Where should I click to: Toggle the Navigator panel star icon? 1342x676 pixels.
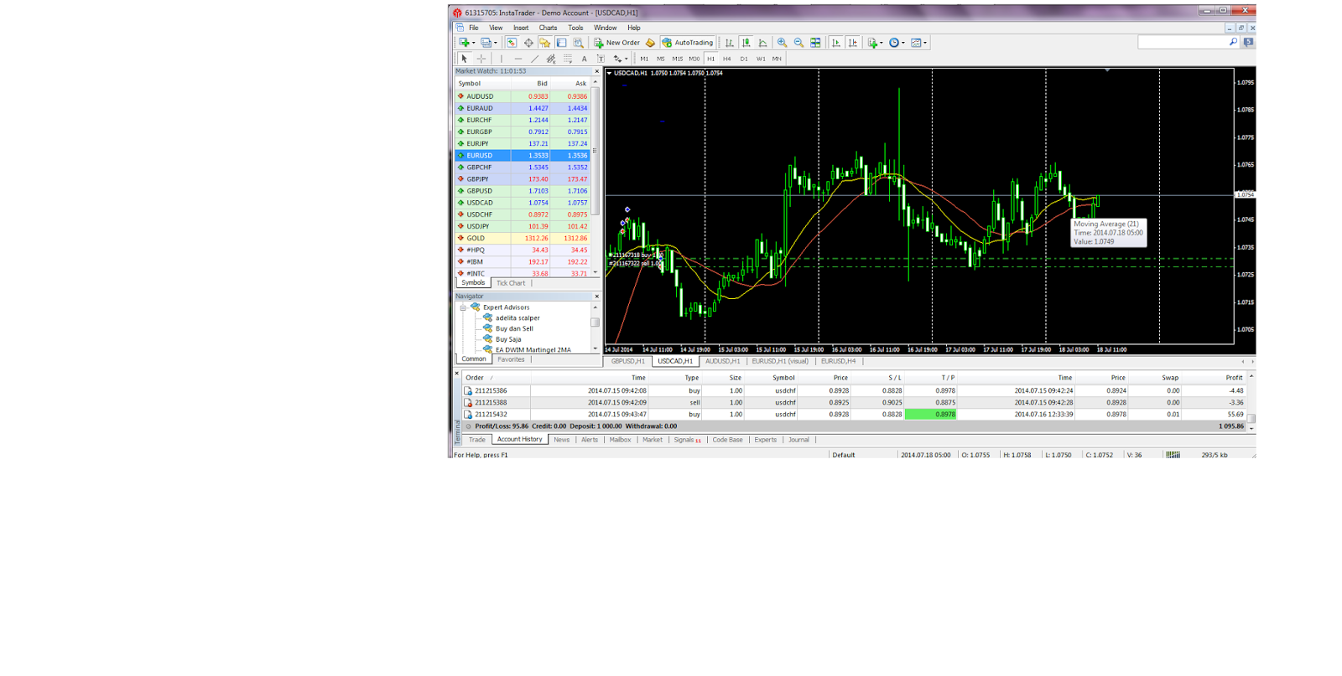544,43
